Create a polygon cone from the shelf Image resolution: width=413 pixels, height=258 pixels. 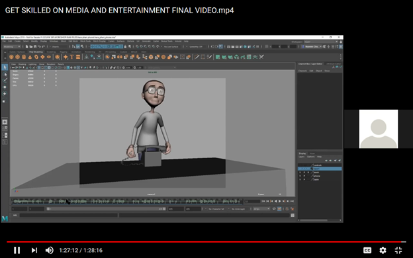(30, 57)
